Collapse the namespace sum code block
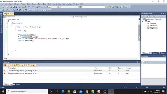The image size is (167, 94). click(7, 19)
